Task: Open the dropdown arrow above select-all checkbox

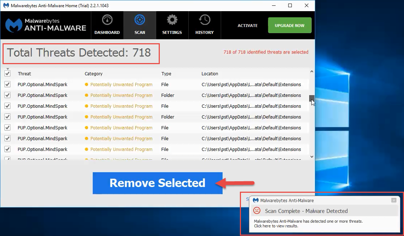Action: click(8, 69)
